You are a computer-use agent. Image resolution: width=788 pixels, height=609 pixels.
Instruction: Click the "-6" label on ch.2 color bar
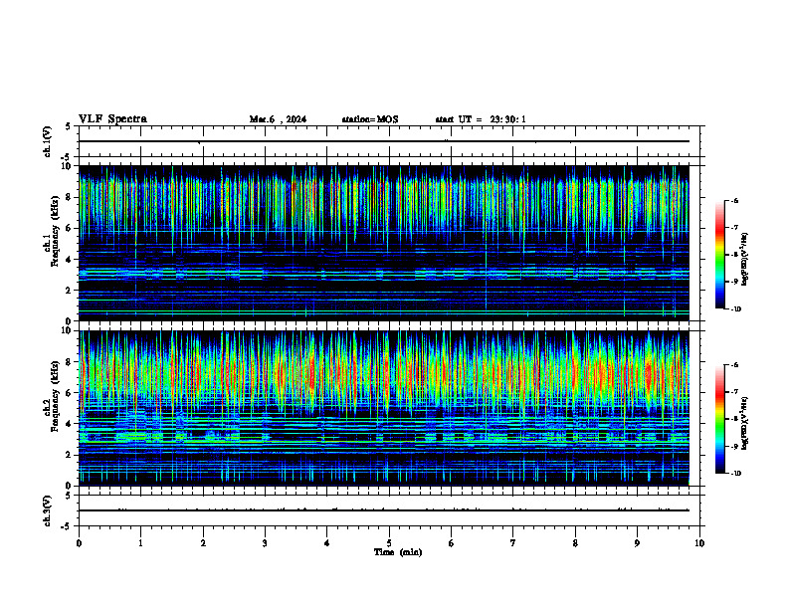click(x=734, y=365)
